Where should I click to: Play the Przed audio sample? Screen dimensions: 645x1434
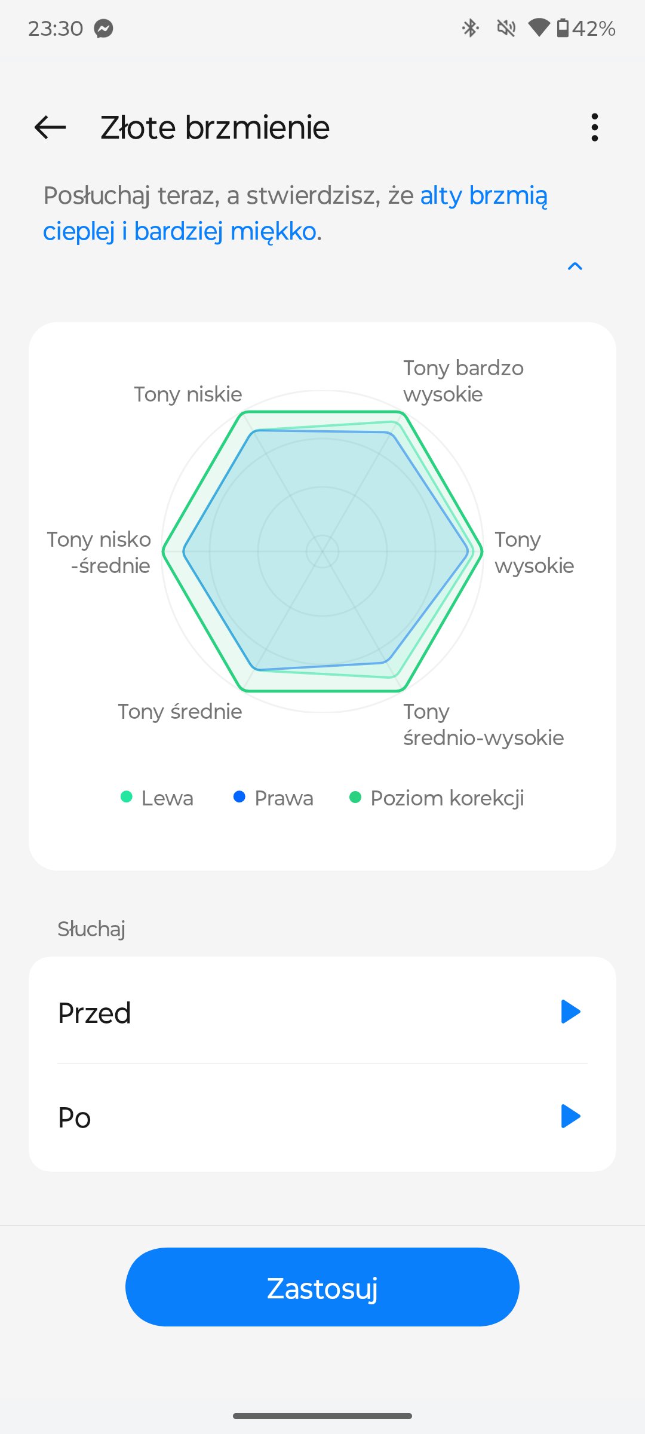[x=570, y=1012]
